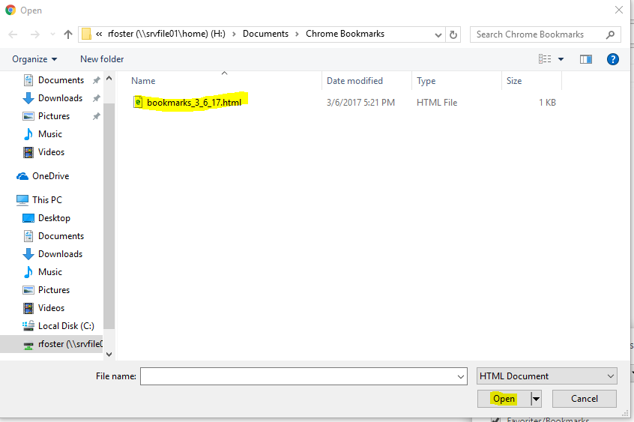This screenshot has height=422, width=634.
Task: Click the pin icon beside Documents
Action: (96, 80)
